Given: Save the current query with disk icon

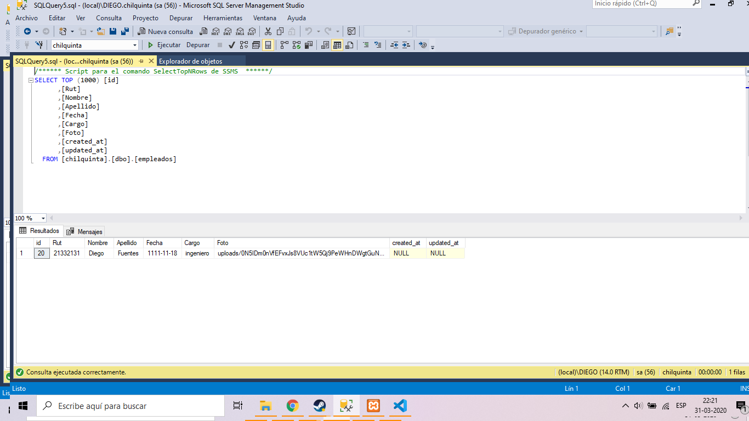Looking at the screenshot, I should (113, 31).
